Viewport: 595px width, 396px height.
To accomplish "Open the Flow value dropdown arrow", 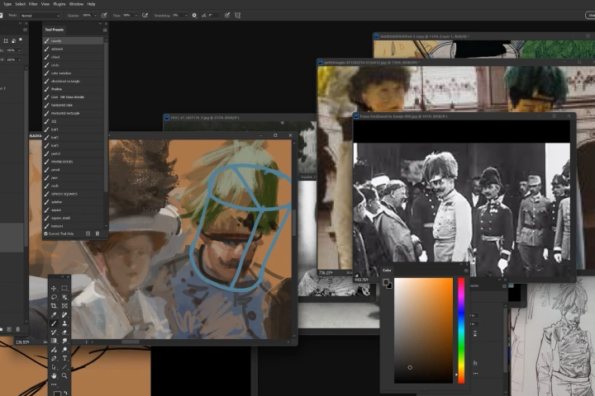I will coord(136,16).
